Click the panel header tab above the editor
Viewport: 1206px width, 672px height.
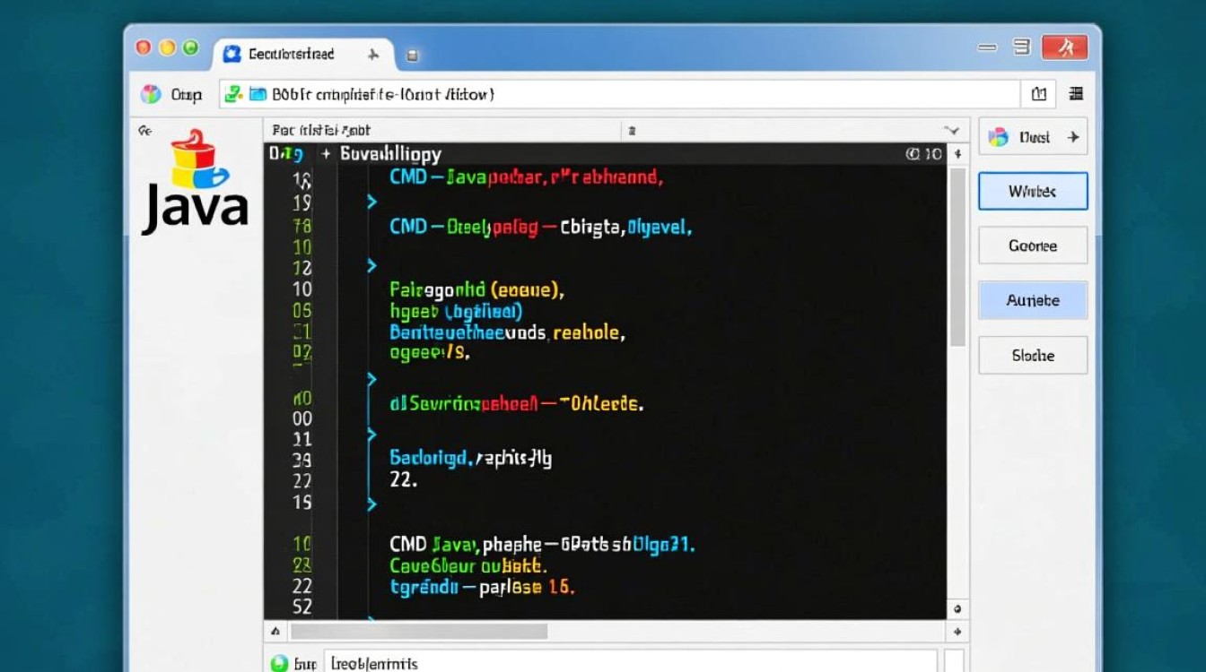pyautogui.click(x=321, y=130)
